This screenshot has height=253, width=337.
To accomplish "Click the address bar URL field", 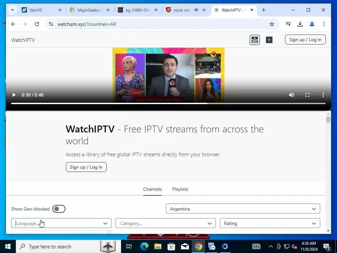I will coord(159,24).
